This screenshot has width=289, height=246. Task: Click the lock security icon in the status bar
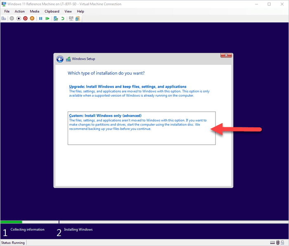point(282,242)
